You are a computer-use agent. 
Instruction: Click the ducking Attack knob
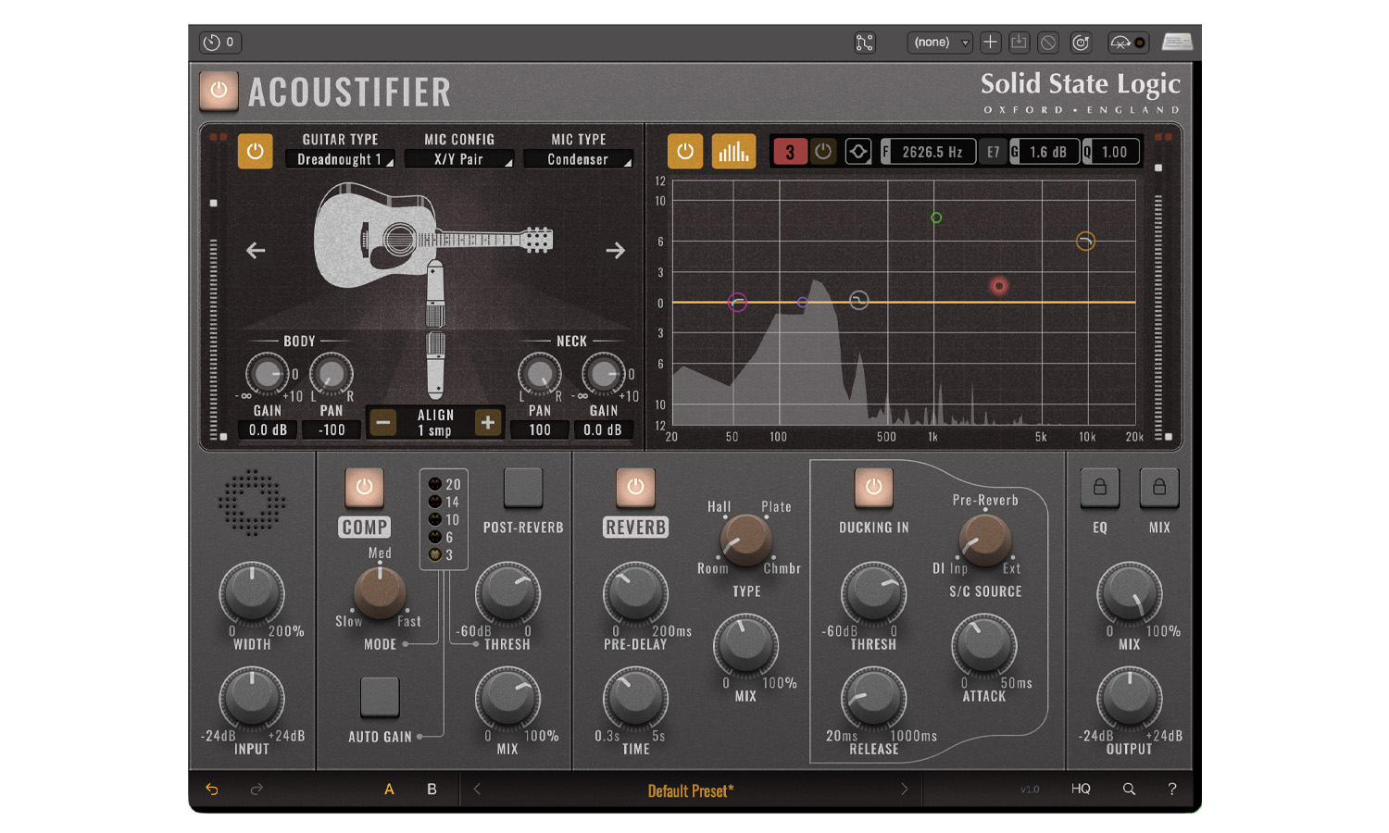984,646
